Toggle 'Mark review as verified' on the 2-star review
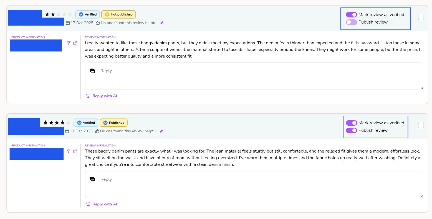The height and width of the screenshot is (219, 432). point(351,15)
